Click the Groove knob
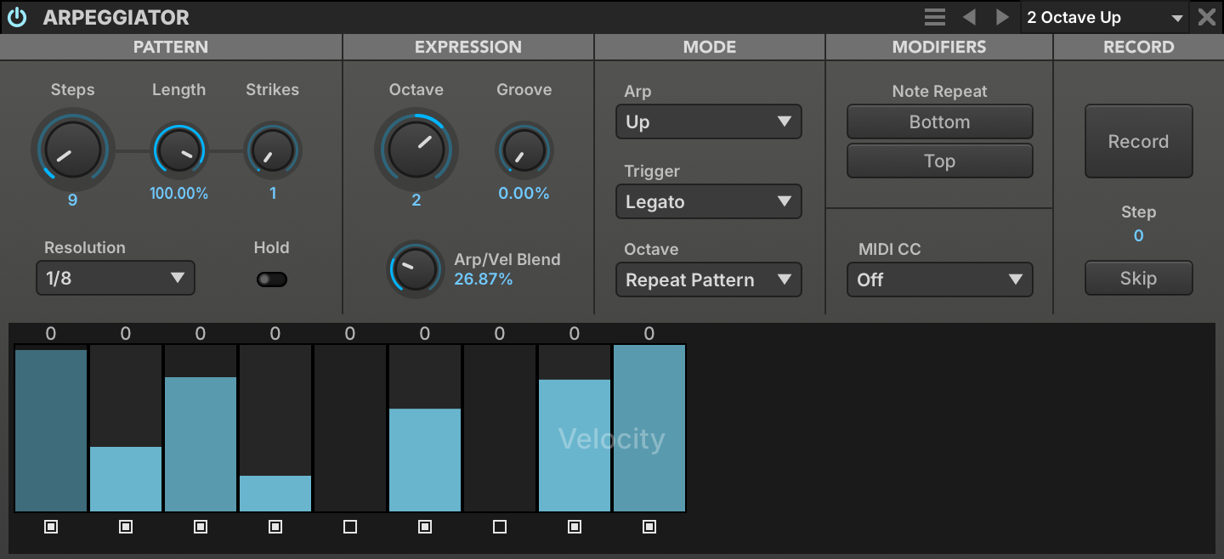The image size is (1224, 559). 524,150
